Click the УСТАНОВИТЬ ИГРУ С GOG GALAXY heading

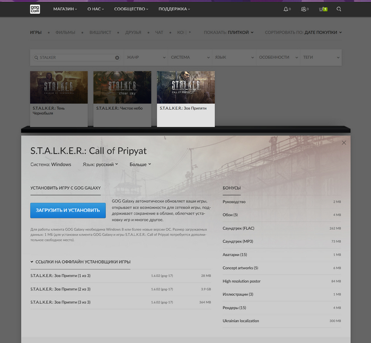pyautogui.click(x=66, y=188)
